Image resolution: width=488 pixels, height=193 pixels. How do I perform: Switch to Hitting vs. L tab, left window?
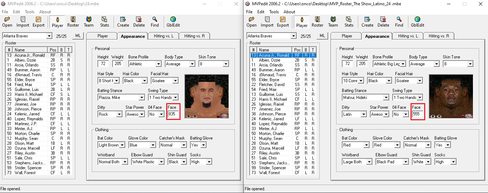point(163,36)
